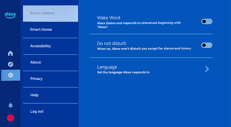
Task: Open the notifications bell icon
Action: click(x=10, y=105)
